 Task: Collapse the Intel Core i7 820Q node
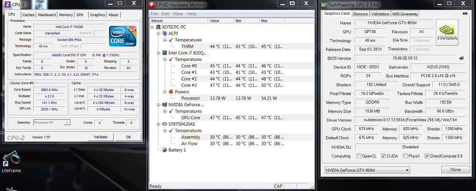159,53
